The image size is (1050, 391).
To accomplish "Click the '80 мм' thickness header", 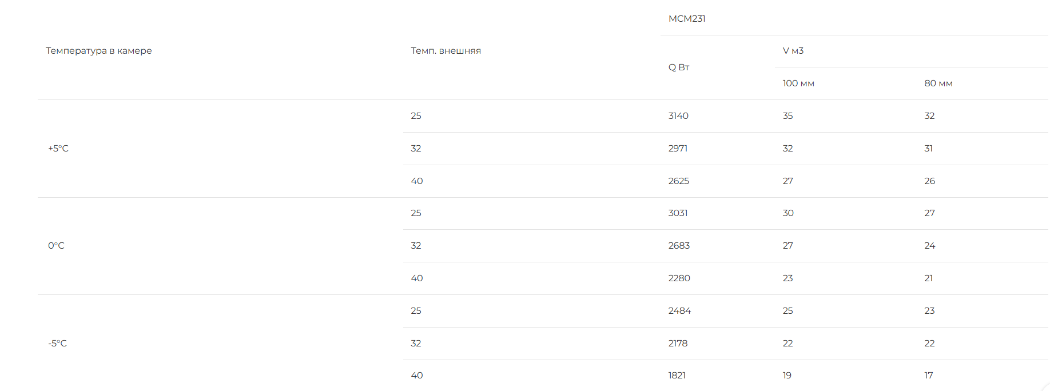I will (938, 83).
